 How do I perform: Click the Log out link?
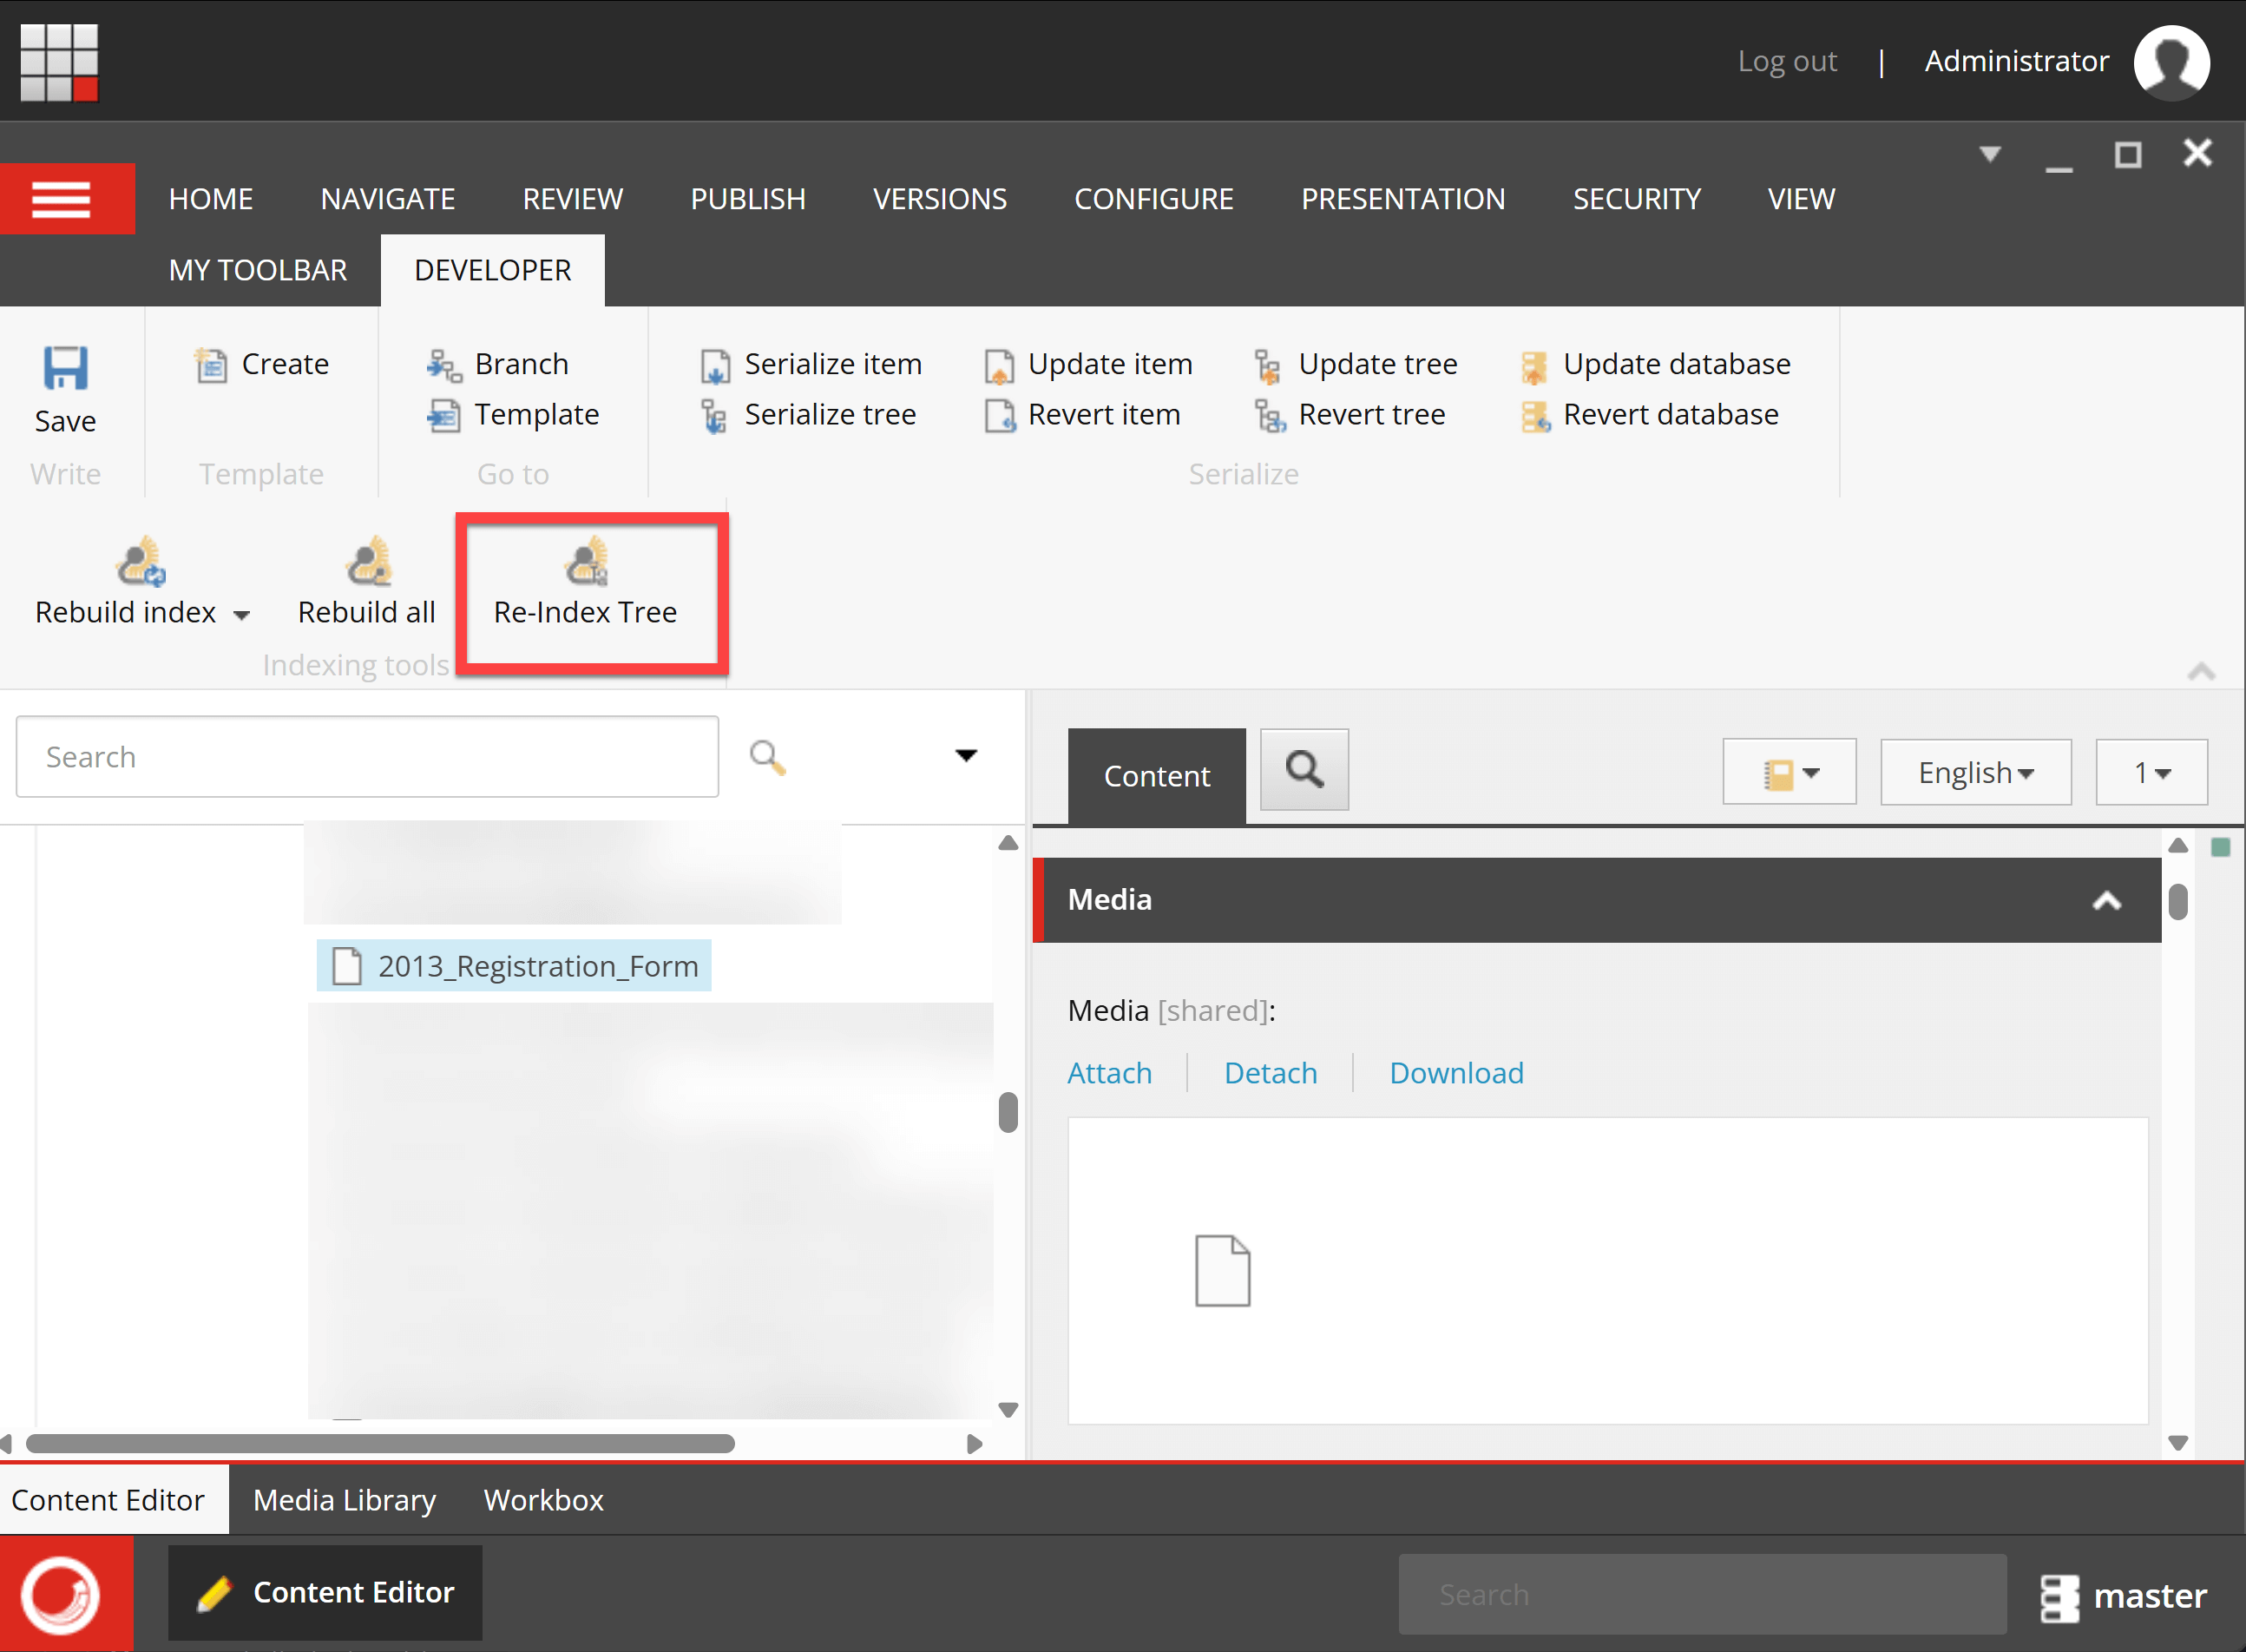1786,61
